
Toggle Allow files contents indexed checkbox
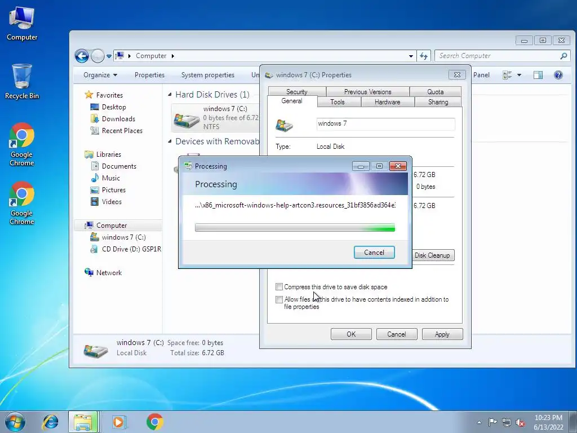[279, 299]
